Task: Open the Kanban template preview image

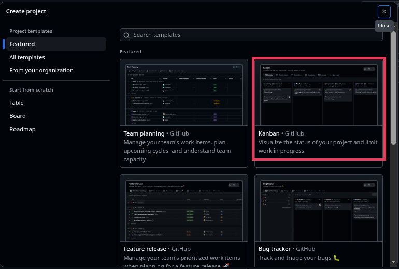Action: (319, 93)
